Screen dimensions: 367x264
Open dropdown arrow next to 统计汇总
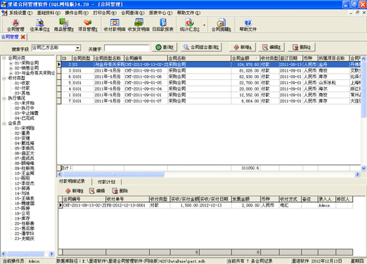tap(204, 25)
